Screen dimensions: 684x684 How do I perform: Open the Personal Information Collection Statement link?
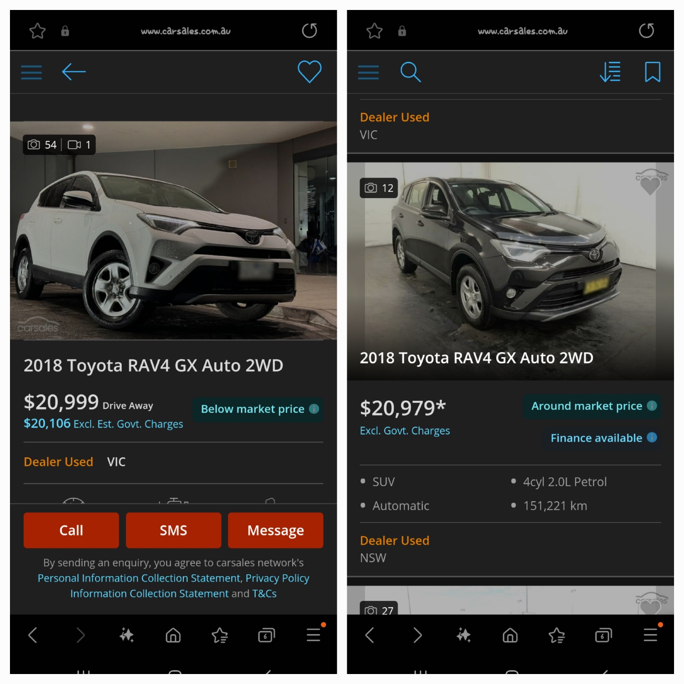pyautogui.click(x=139, y=578)
